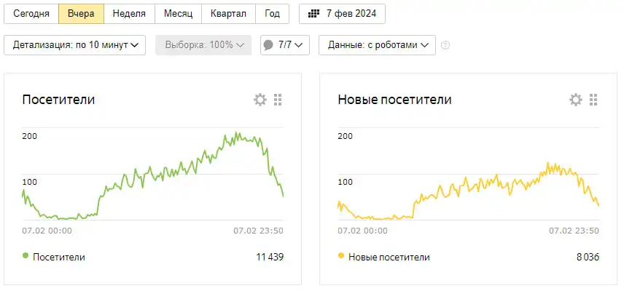
Task: Expand the Данные: с роботами dropdown
Action: (378, 45)
